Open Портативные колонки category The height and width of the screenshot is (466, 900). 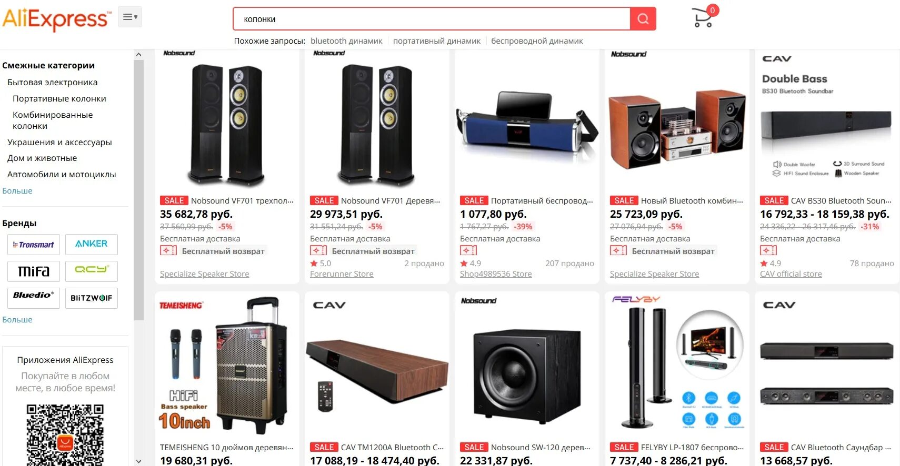click(x=59, y=99)
